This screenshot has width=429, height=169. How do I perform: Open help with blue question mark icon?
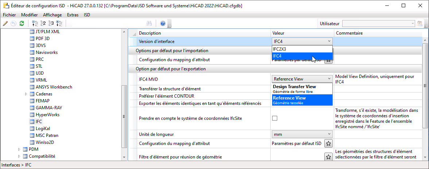pos(163,23)
